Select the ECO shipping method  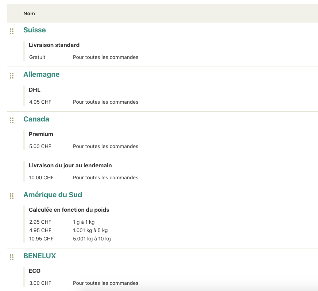tap(35, 271)
